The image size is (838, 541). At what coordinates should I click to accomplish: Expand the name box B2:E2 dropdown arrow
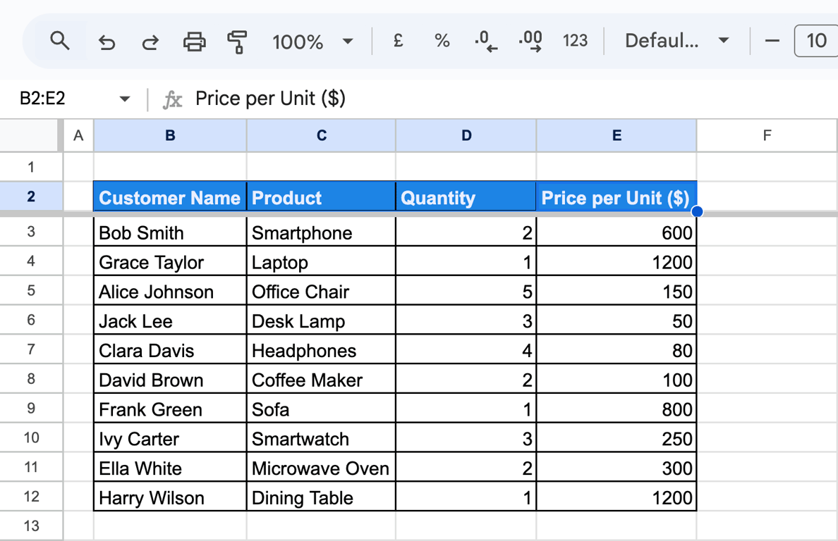[x=125, y=99]
